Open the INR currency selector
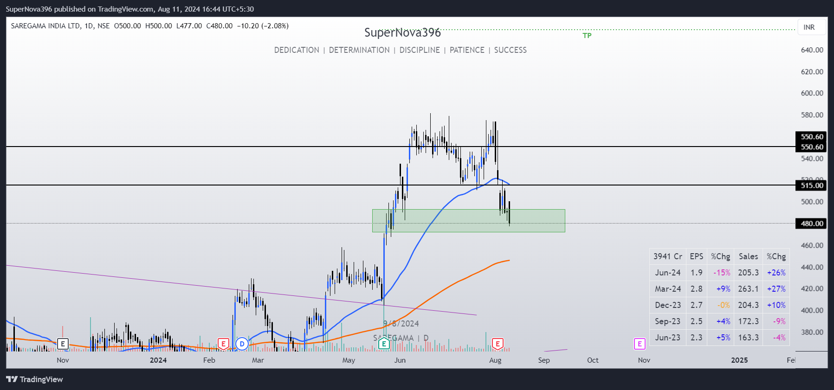This screenshot has width=834, height=390. click(x=812, y=27)
